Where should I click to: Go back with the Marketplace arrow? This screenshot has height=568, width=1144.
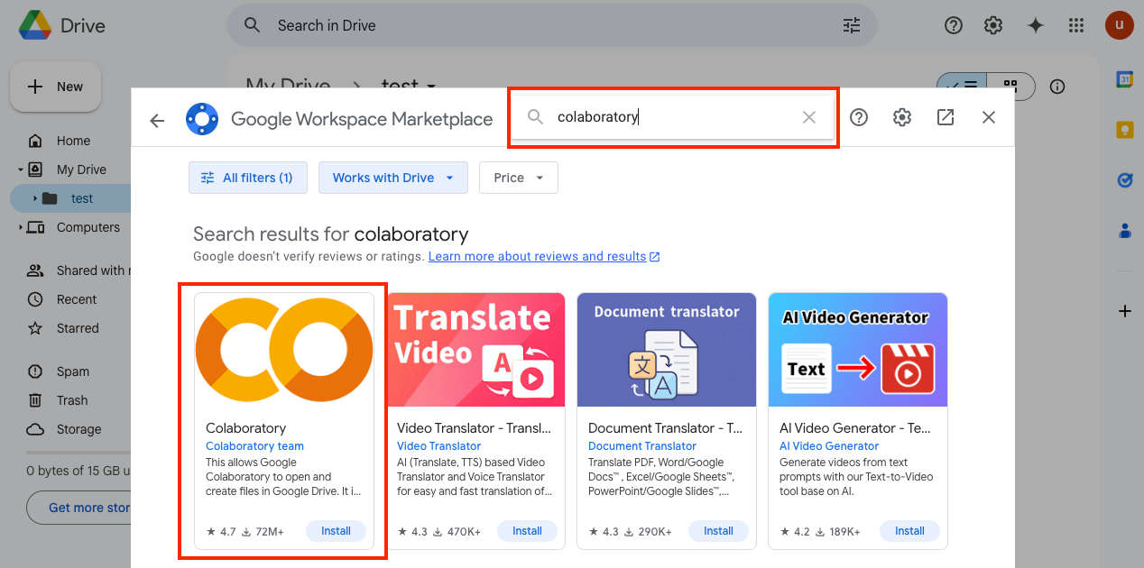pos(157,120)
